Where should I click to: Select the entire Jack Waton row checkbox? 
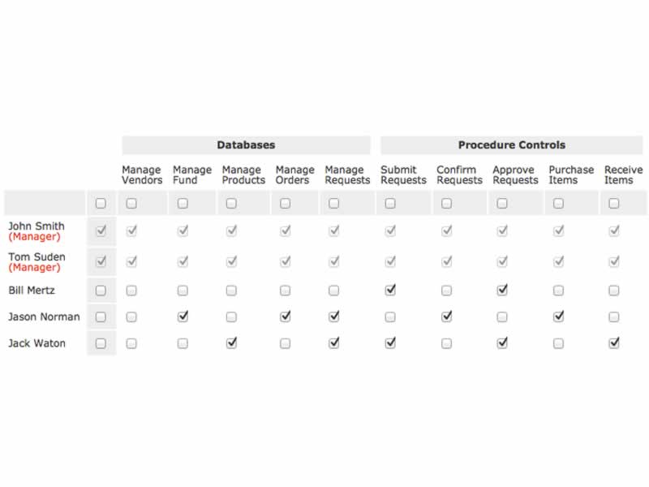[101, 343]
